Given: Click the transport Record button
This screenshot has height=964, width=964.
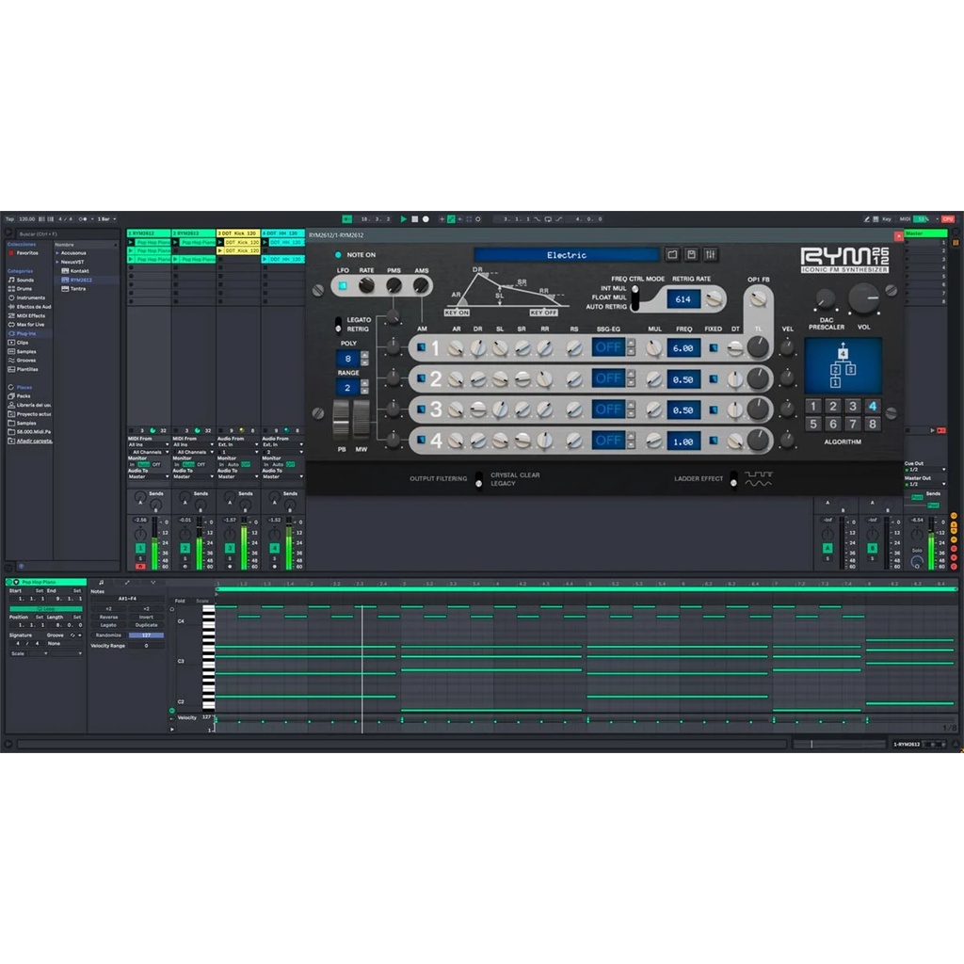Looking at the screenshot, I should point(426,218).
